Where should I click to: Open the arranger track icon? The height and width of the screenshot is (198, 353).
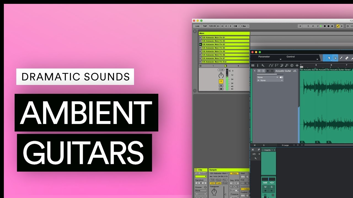[x=282, y=65]
